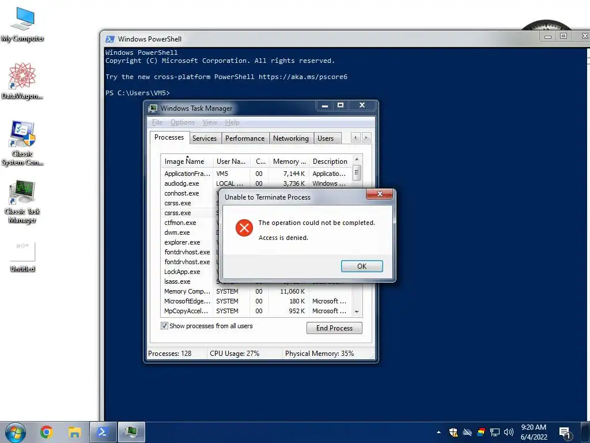The width and height of the screenshot is (590, 443).
Task: Toggle Show processes from all users
Action: [x=164, y=326]
